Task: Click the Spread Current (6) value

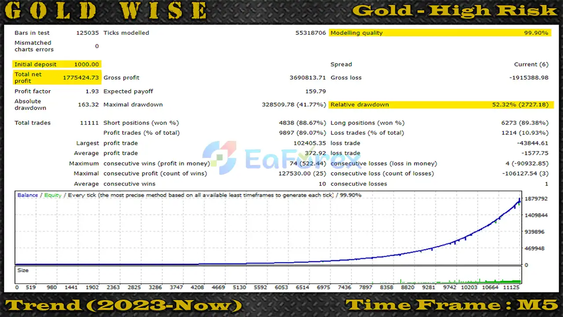Action: point(531,64)
